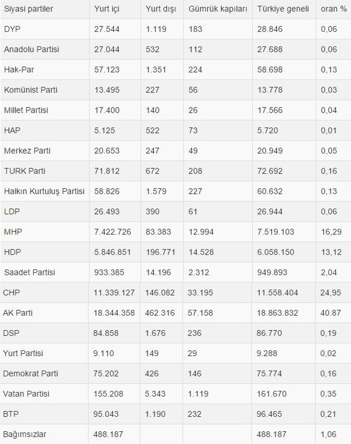Click the Yurt dışı column header
This screenshot has height=444, width=351.
pyautogui.click(x=161, y=9)
